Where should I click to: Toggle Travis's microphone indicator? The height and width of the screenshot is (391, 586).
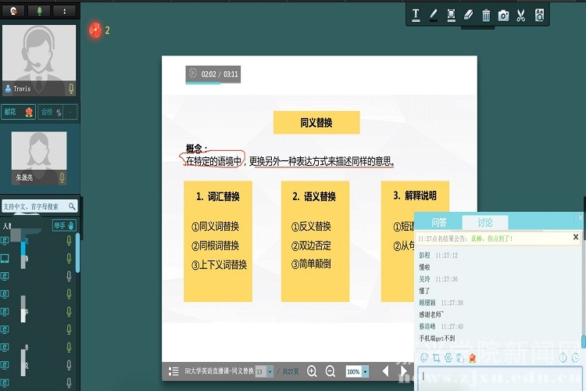71,88
